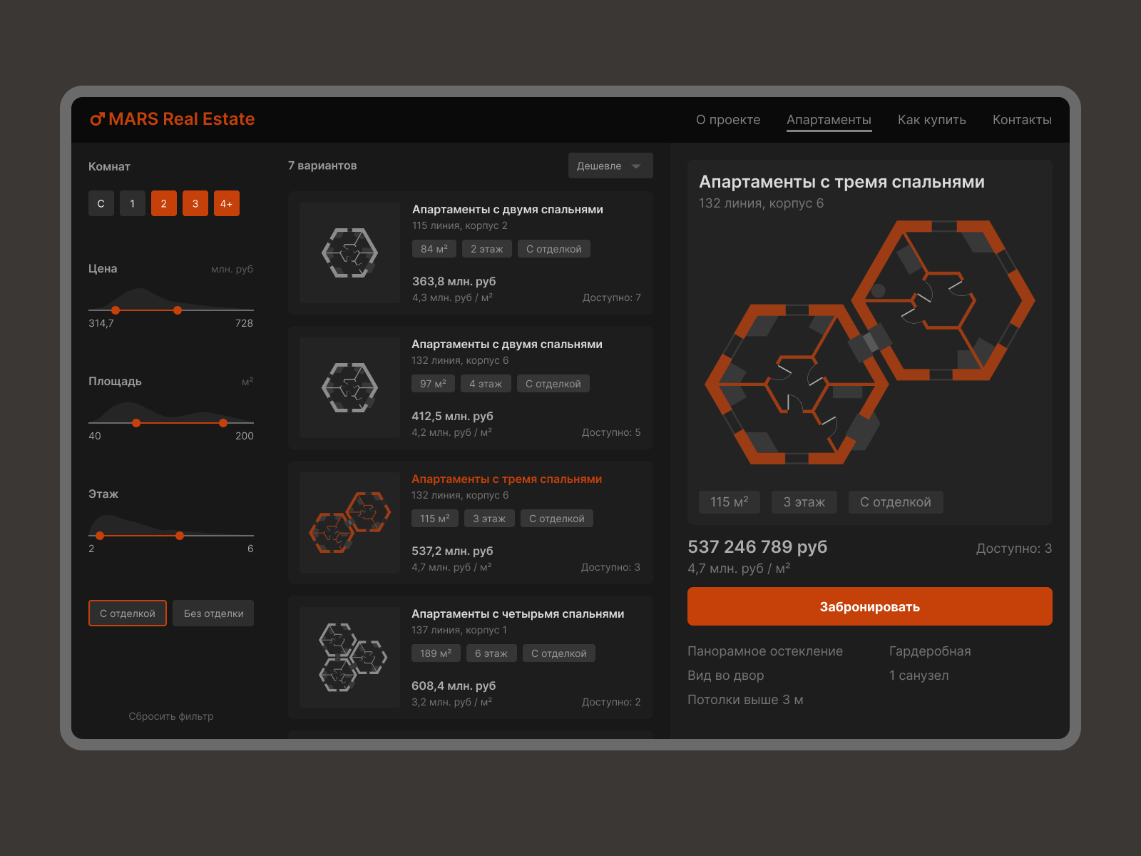Toggle the 4+ rooms filter

226,203
